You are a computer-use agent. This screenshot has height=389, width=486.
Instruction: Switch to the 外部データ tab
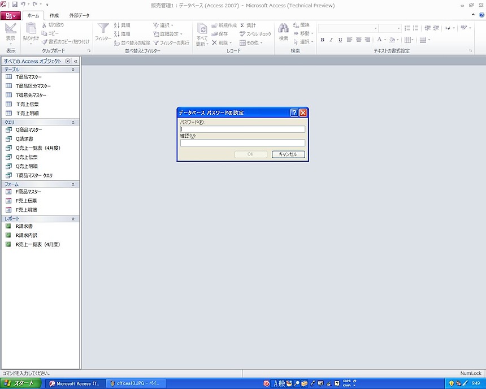click(x=79, y=15)
